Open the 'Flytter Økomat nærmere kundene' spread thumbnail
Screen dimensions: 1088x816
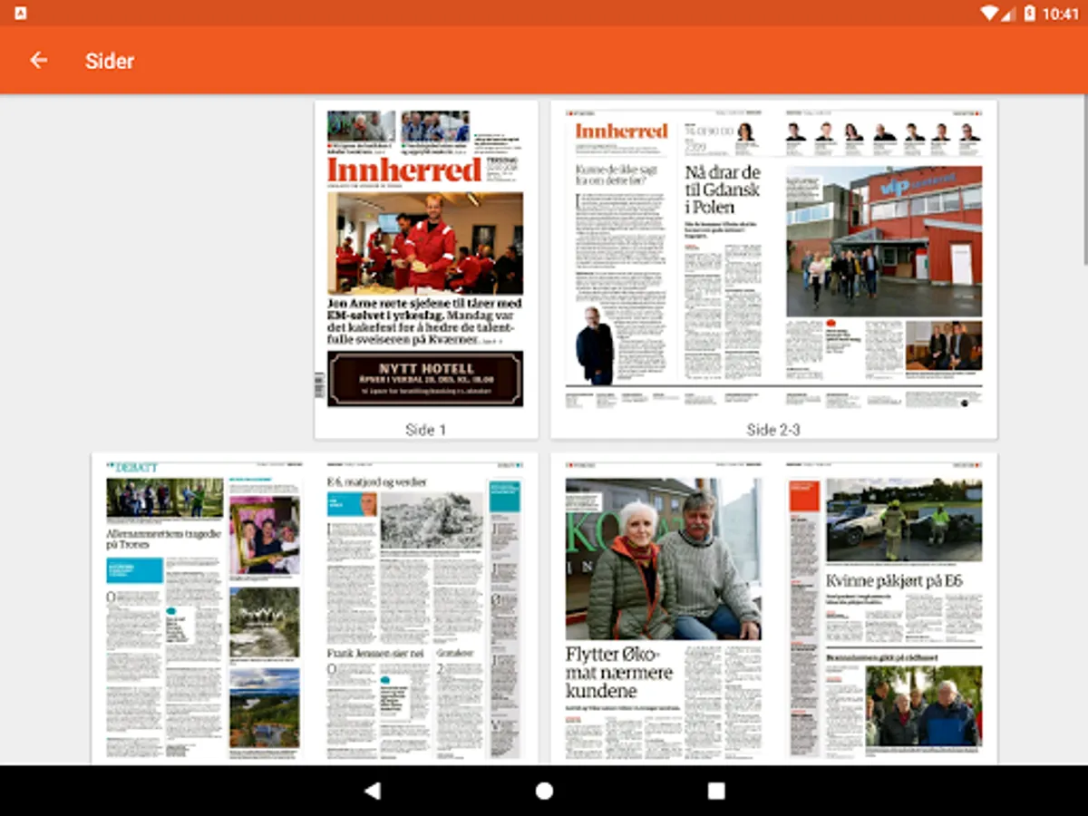pyautogui.click(x=774, y=608)
